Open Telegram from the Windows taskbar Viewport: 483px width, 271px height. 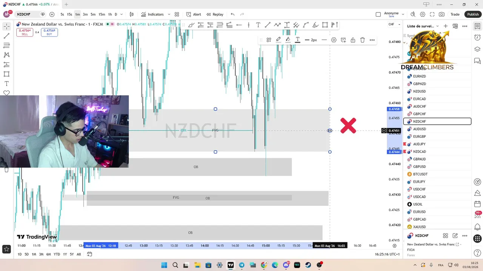click(x=241, y=265)
